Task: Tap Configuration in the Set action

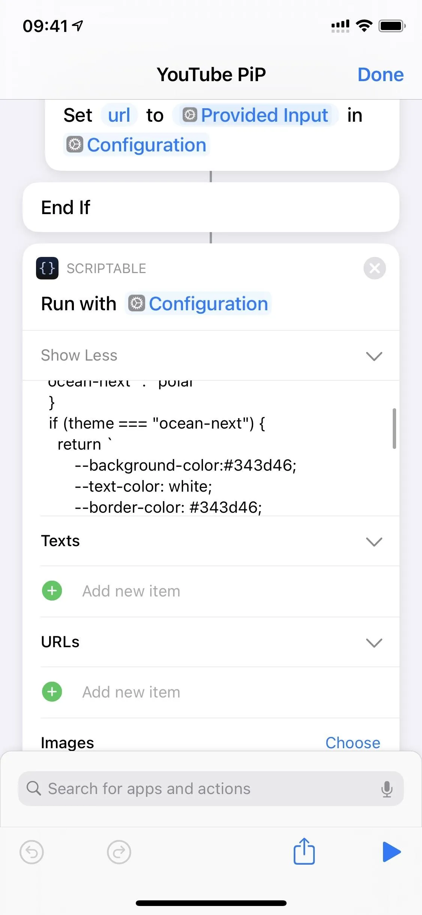Action: click(x=136, y=145)
